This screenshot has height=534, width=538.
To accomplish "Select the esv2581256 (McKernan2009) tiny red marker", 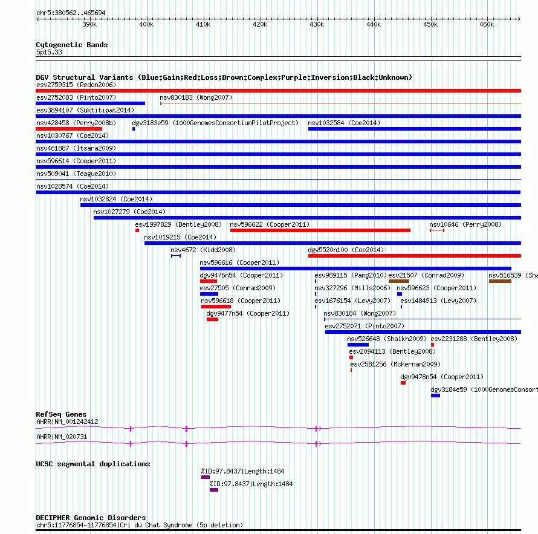I will tap(351, 370).
